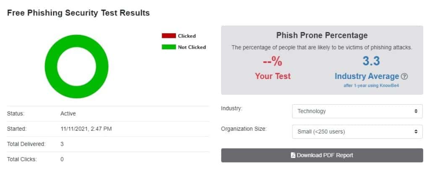
Task: Click the Industry dropdown arrows
Action: 416,111
